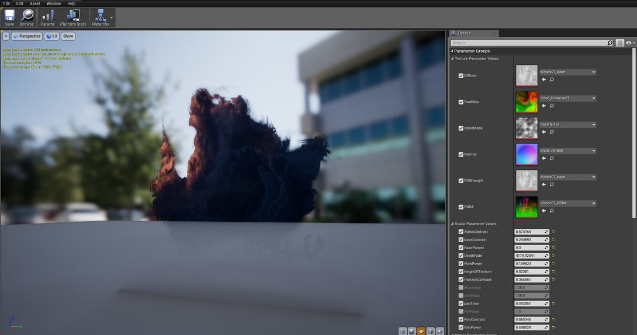Screen dimensions: 637x335
Task: Browse to Diffuse texture with magnifier icon
Action: 552,79
